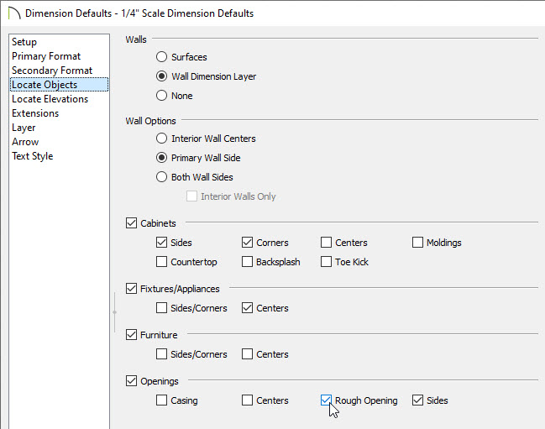This screenshot has width=545, height=429.
Task: Enable Furniture Sides/Corners checkbox
Action: point(162,354)
